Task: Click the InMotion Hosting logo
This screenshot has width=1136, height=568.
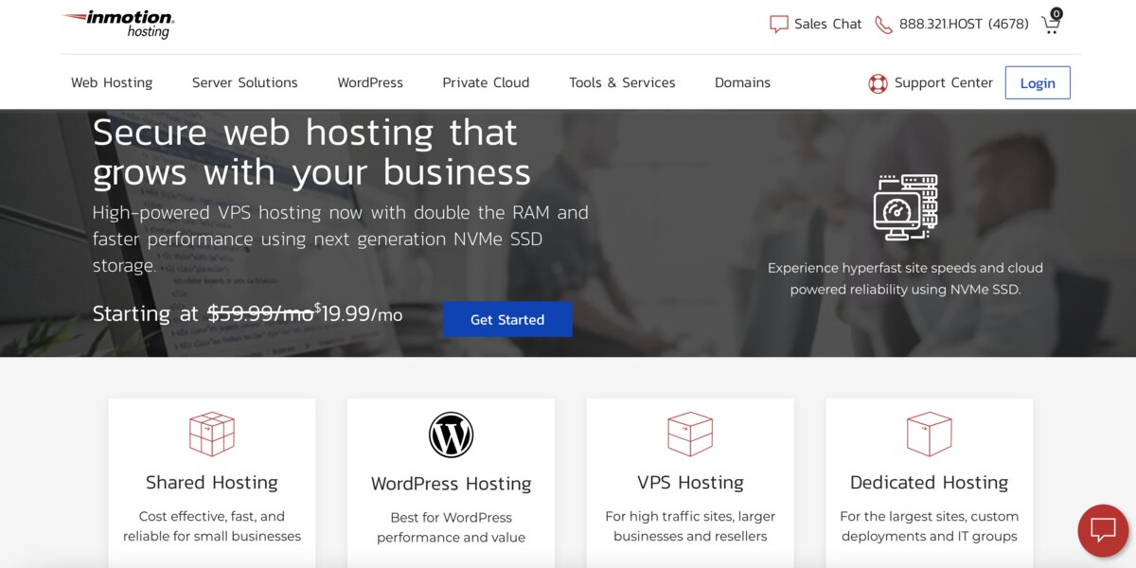Action: point(118,24)
